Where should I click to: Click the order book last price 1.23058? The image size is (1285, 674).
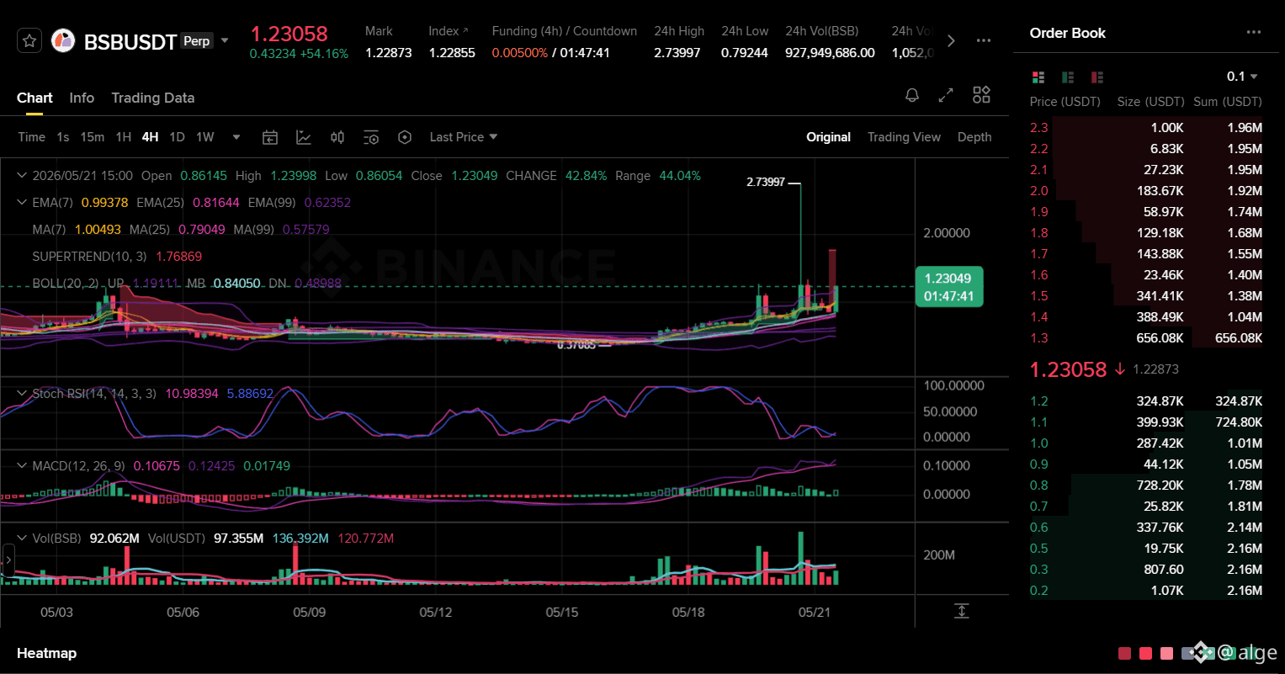click(x=1068, y=369)
